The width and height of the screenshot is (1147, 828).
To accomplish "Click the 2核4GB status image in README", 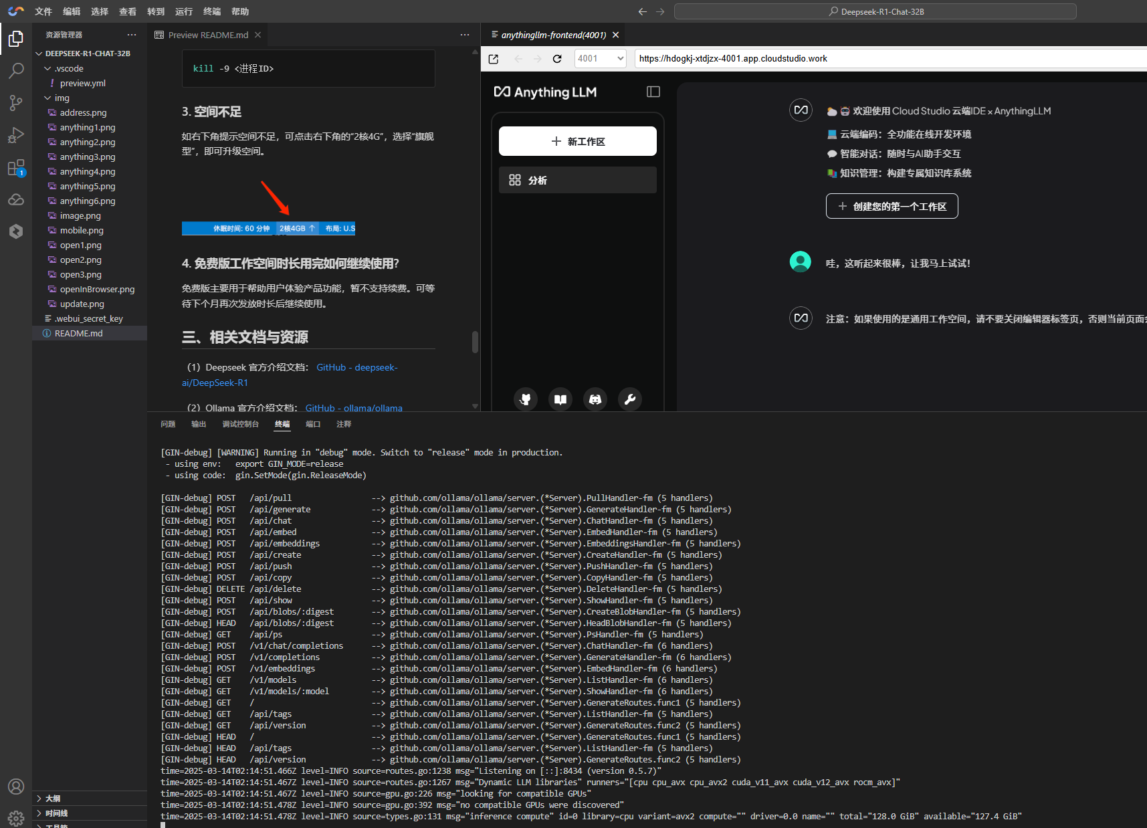I will (x=268, y=228).
